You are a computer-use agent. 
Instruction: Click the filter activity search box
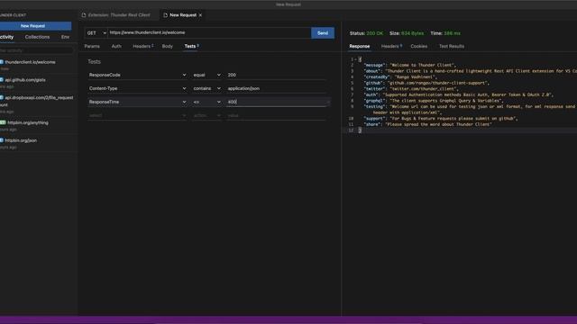(x=36, y=50)
